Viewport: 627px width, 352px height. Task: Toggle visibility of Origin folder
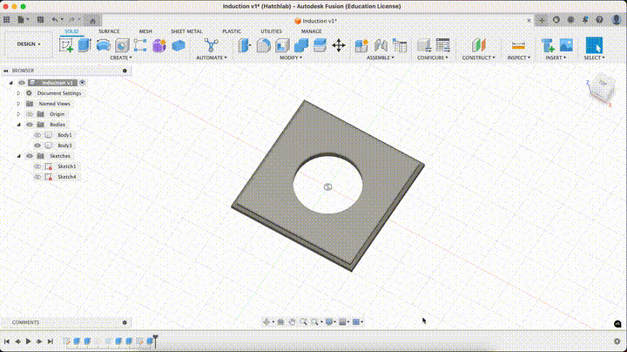point(30,114)
